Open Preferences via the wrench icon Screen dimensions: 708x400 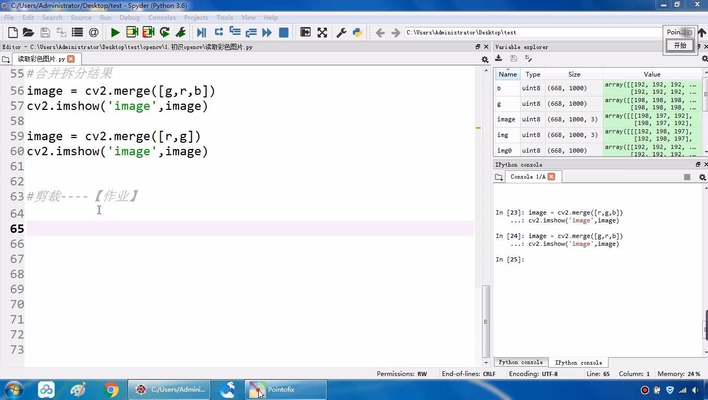[x=342, y=33]
